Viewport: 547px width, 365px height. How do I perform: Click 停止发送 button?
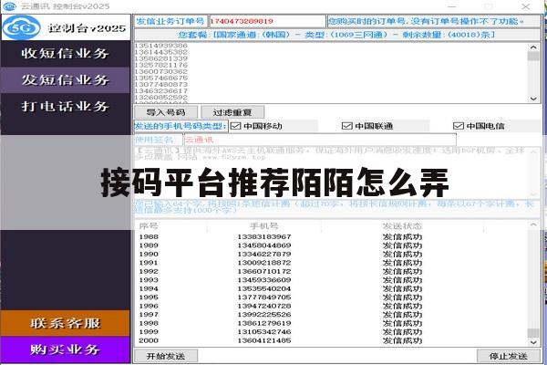tap(509, 356)
